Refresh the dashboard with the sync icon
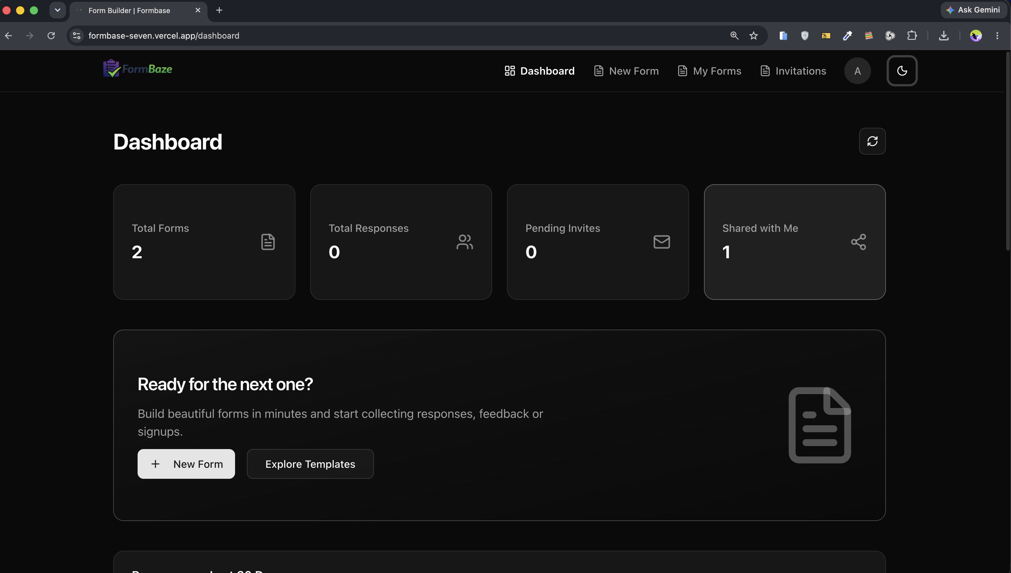 (x=872, y=141)
